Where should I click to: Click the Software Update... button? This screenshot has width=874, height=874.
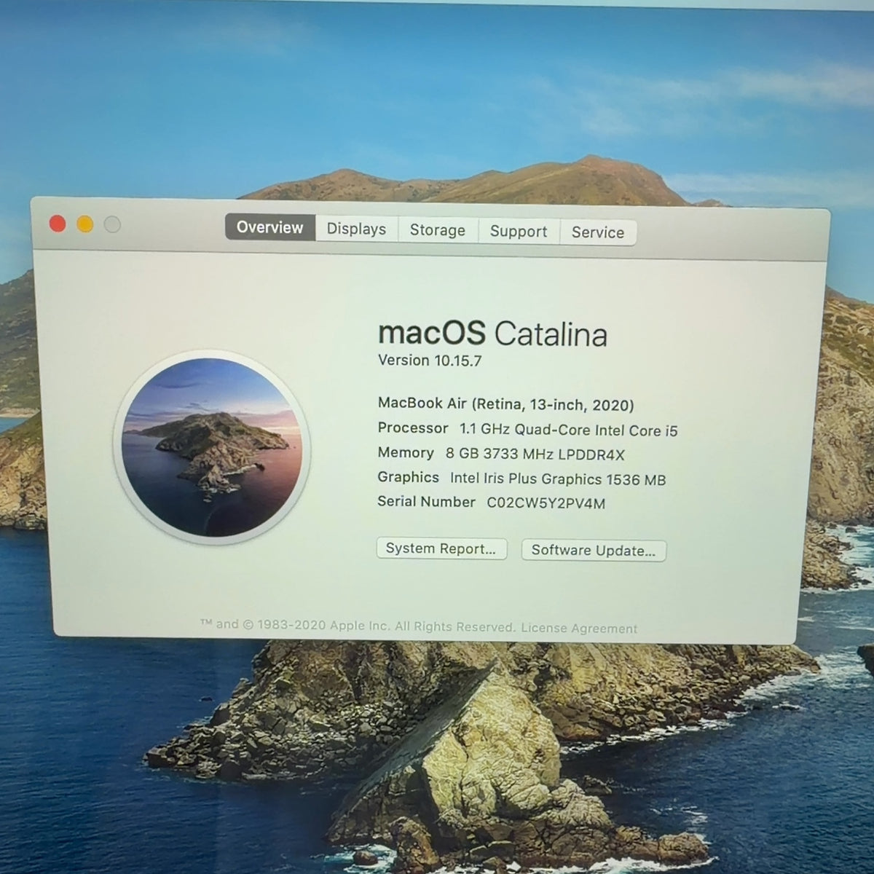click(594, 550)
